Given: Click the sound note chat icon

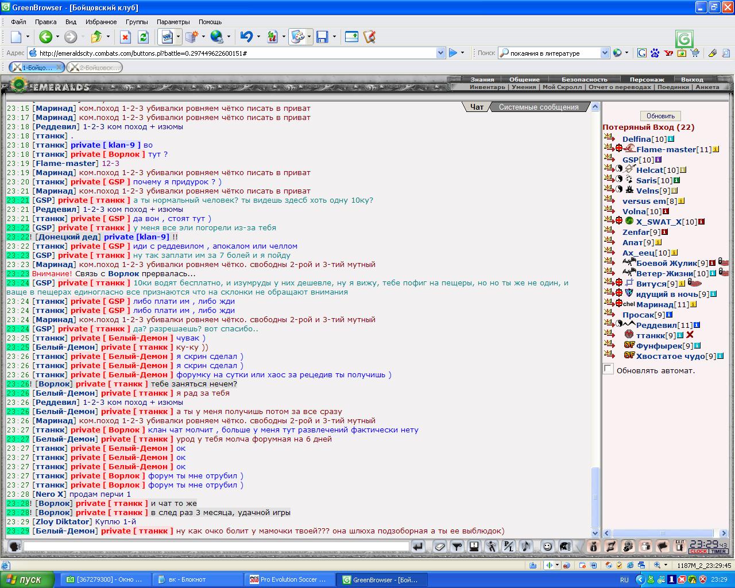Looking at the screenshot, I should [x=525, y=547].
